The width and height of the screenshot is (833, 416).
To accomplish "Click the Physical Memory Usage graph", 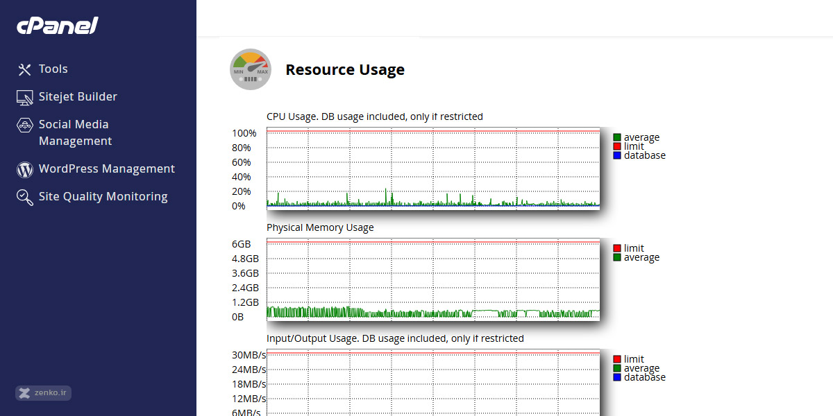I will point(433,279).
